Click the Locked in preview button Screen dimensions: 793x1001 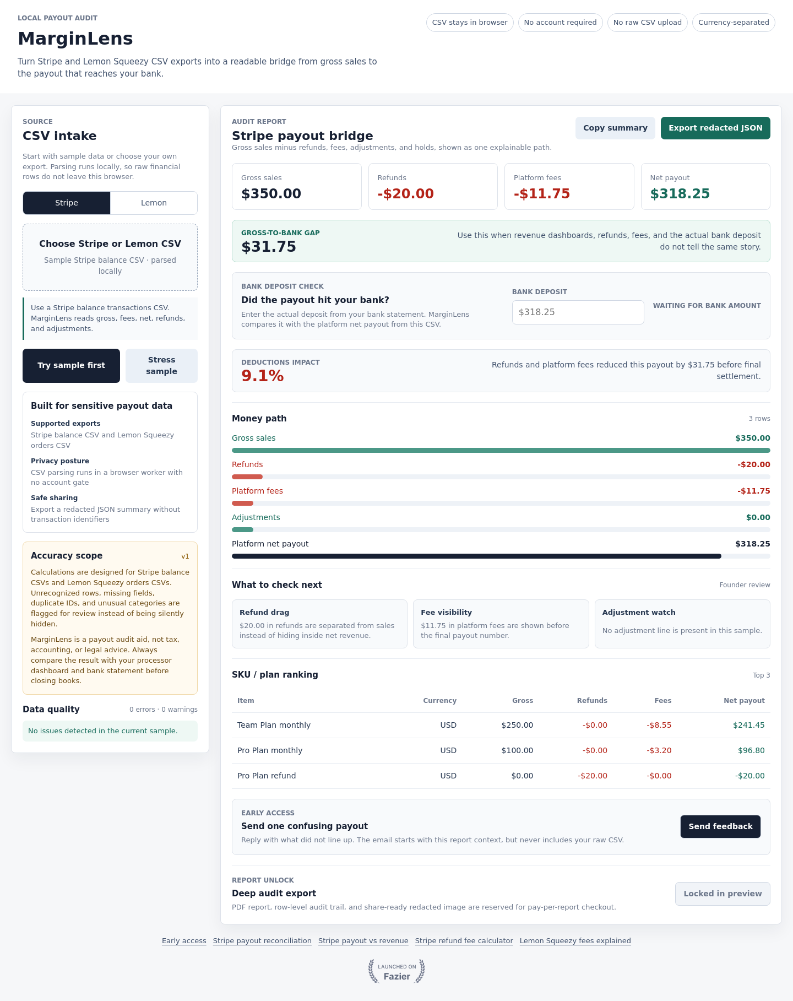click(x=723, y=894)
